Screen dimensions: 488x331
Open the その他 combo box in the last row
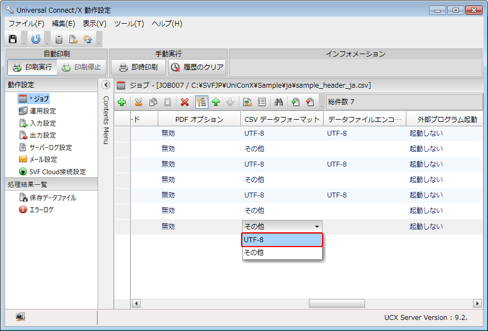tap(282, 226)
